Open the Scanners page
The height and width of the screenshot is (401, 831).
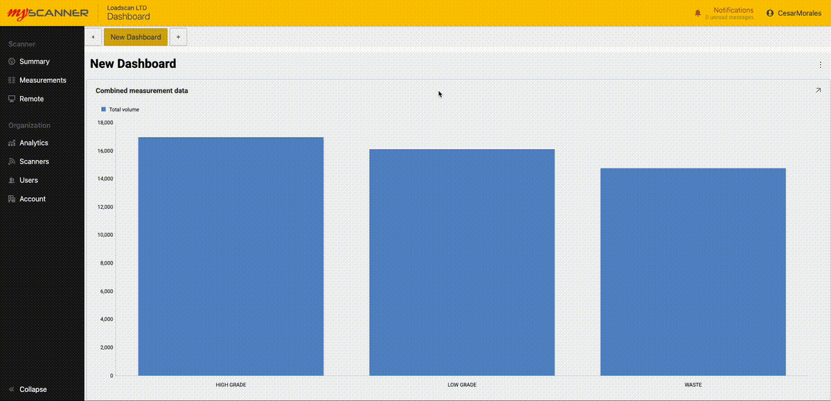35,161
